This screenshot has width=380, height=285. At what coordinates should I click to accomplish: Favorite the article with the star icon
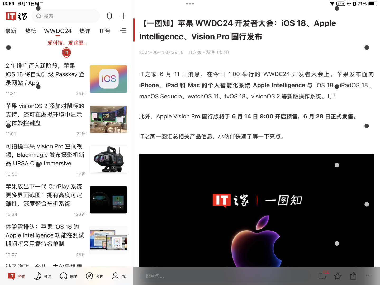(338, 276)
